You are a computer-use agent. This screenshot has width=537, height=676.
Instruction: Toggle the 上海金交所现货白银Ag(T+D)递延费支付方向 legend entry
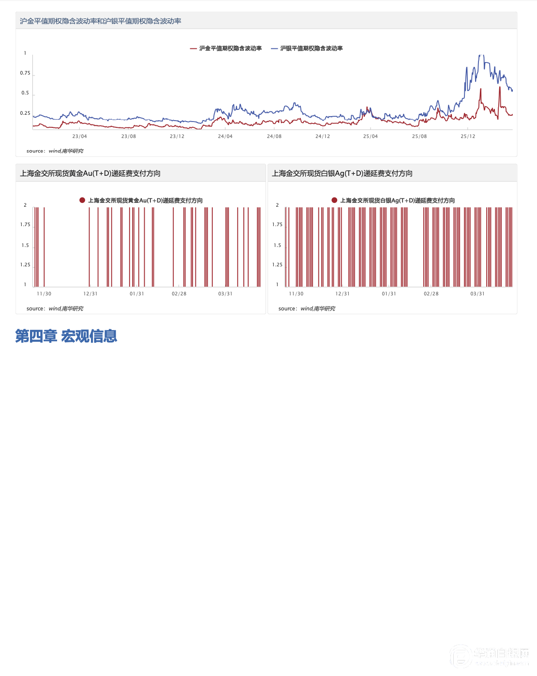(397, 200)
